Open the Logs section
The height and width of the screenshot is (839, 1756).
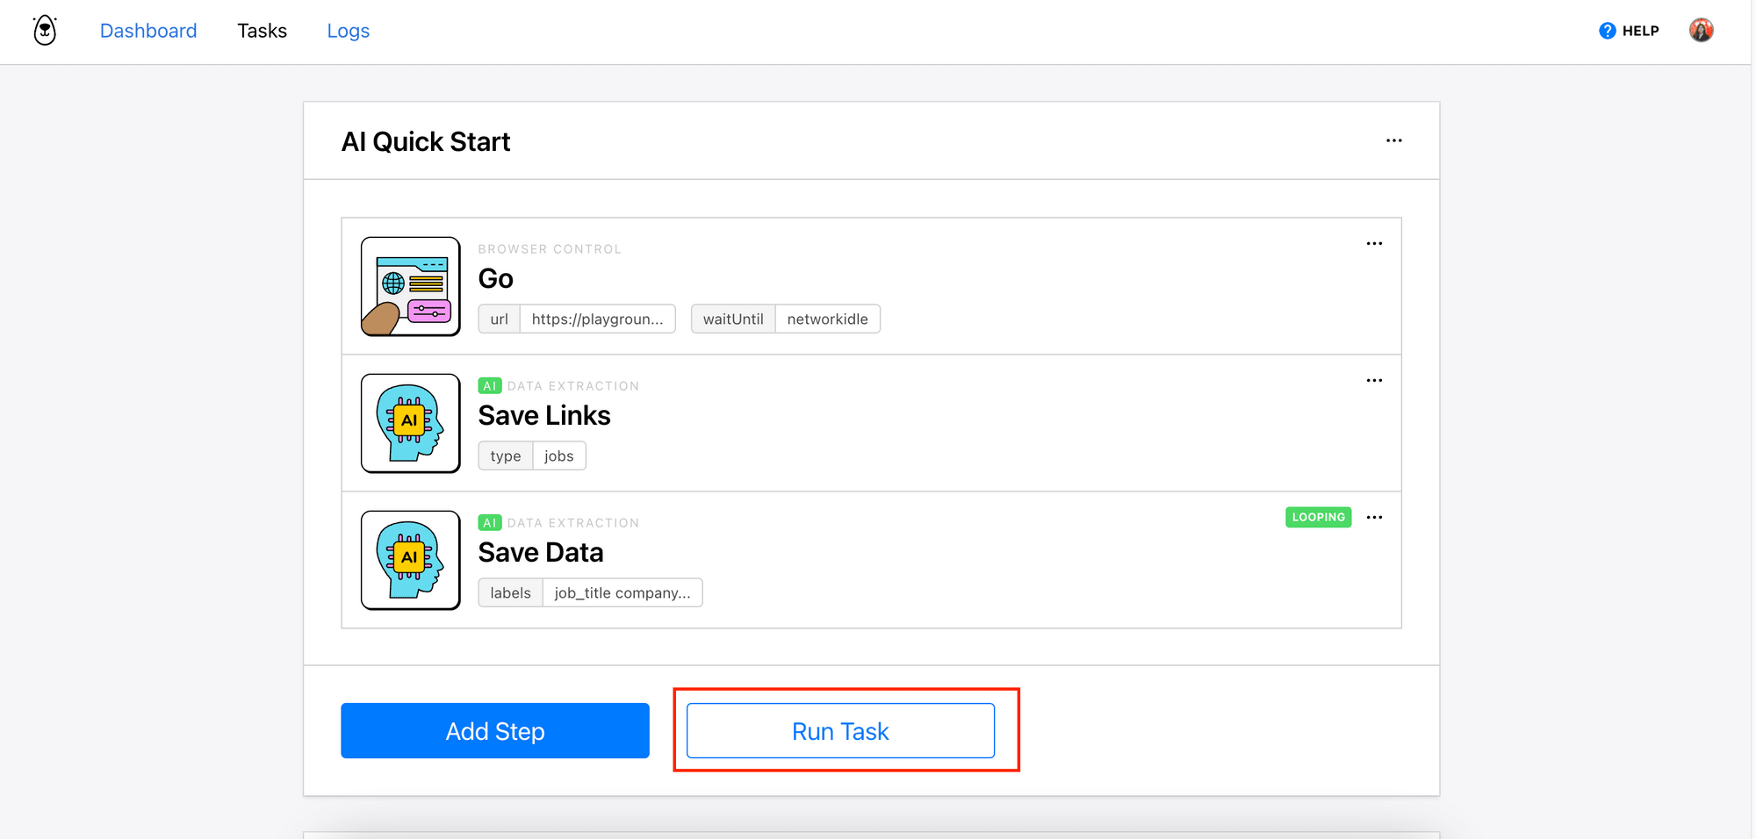point(348,30)
